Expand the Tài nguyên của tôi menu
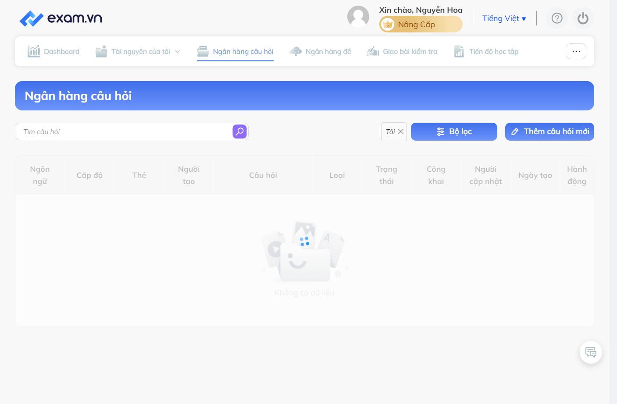Viewport: 617px width, 404px height. [138, 51]
